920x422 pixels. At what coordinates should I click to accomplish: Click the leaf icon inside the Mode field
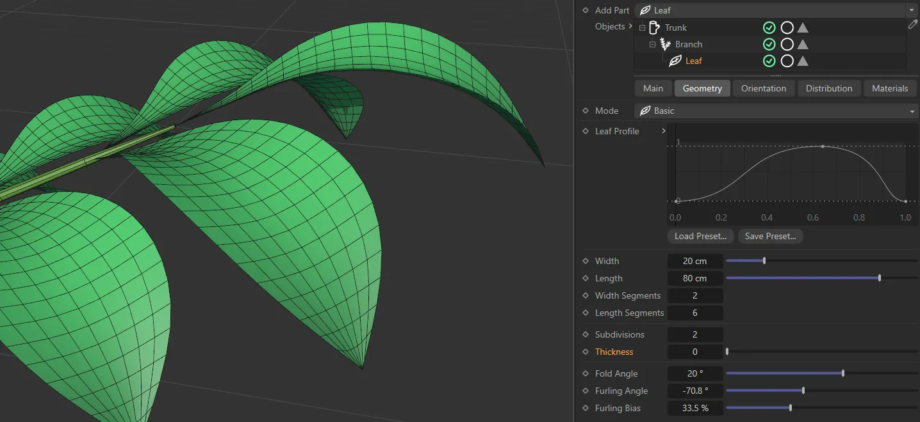coord(646,110)
